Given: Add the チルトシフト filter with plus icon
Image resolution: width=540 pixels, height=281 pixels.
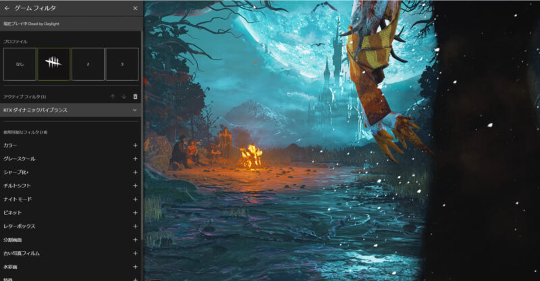Looking at the screenshot, I should pos(135,186).
